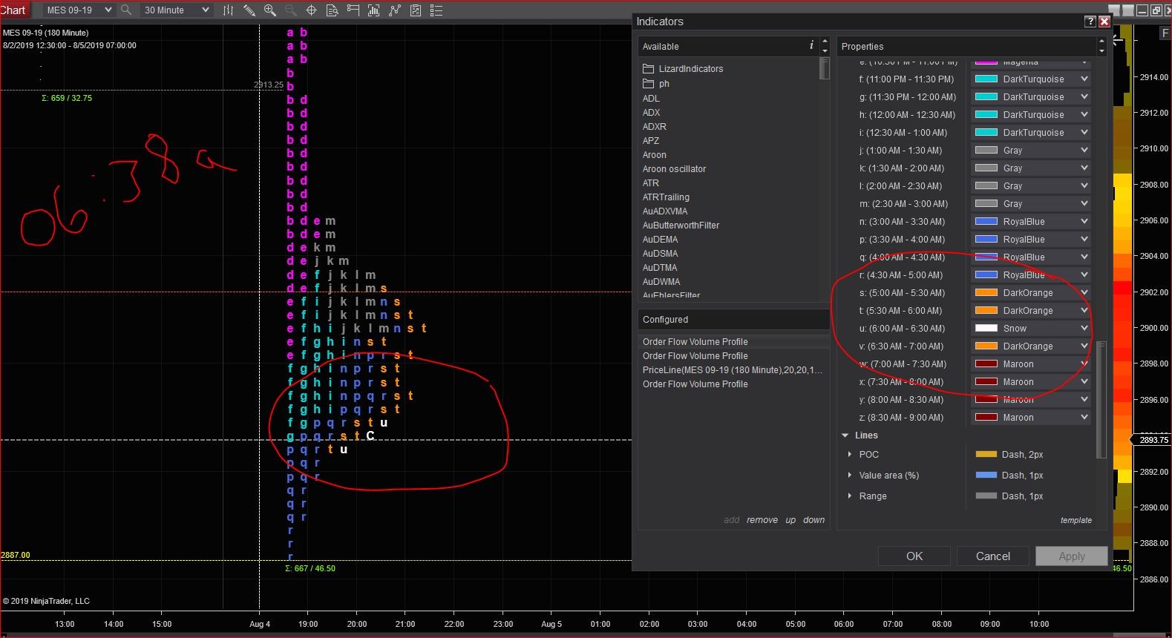This screenshot has width=1172, height=638.
Task: Open the instrument search magnifier icon
Action: tap(126, 10)
